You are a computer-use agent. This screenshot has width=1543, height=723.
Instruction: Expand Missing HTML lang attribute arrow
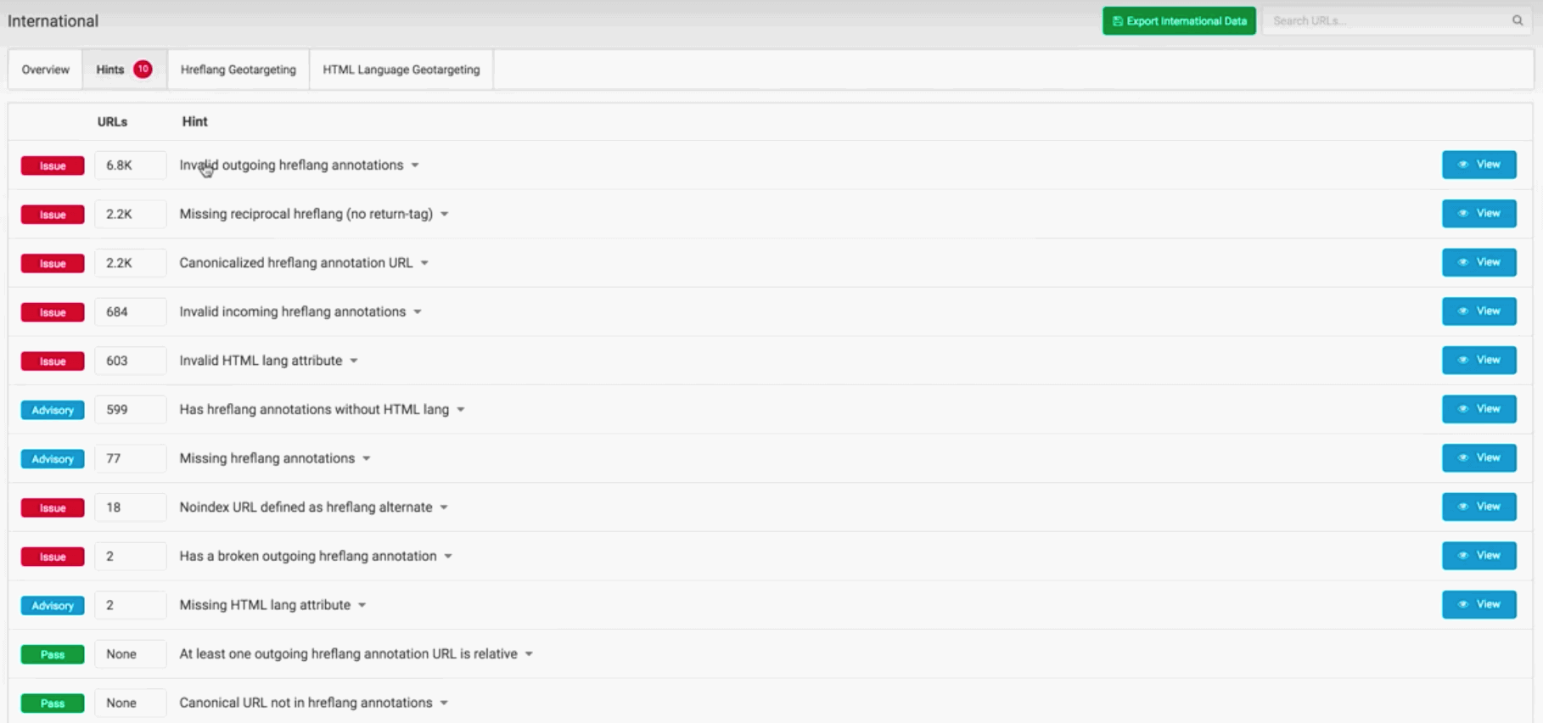coord(362,605)
